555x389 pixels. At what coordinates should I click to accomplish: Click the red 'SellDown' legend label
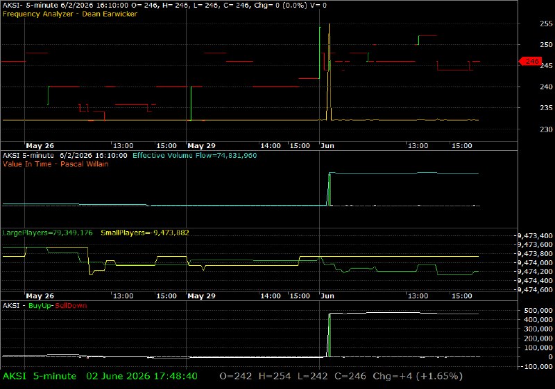coord(71,306)
